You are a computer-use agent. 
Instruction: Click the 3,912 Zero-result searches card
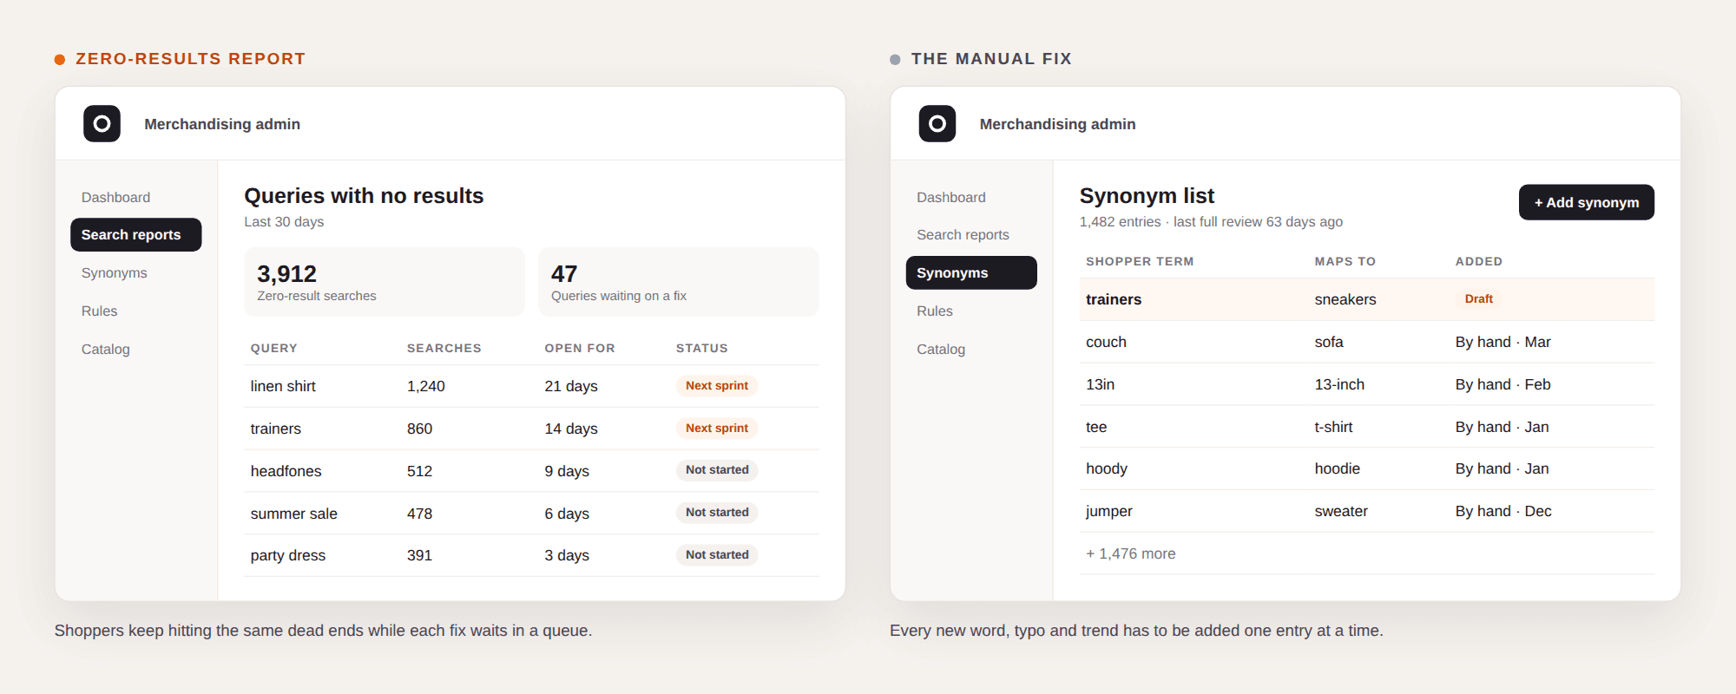coord(385,282)
